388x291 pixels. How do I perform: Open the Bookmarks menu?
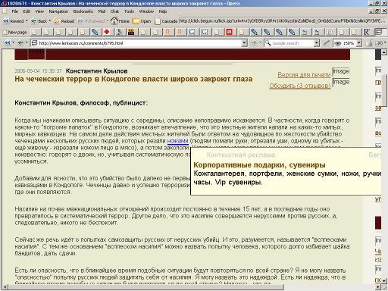click(x=83, y=11)
